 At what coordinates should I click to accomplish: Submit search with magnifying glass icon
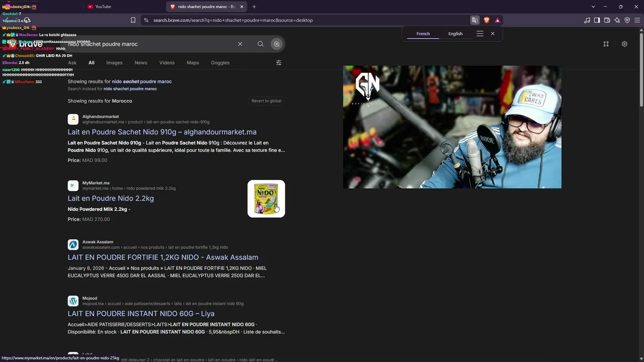tap(261, 44)
